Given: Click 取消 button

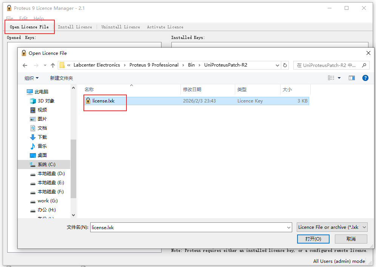Looking at the screenshot, I should pyautogui.click(x=351, y=239).
